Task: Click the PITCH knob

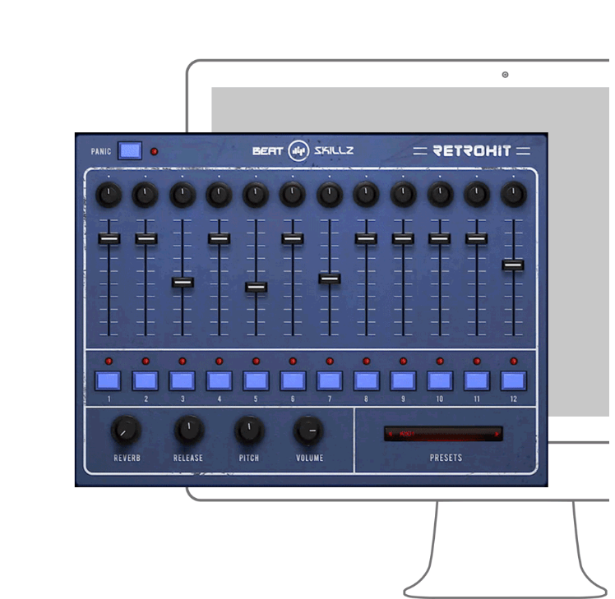Action: [x=249, y=430]
